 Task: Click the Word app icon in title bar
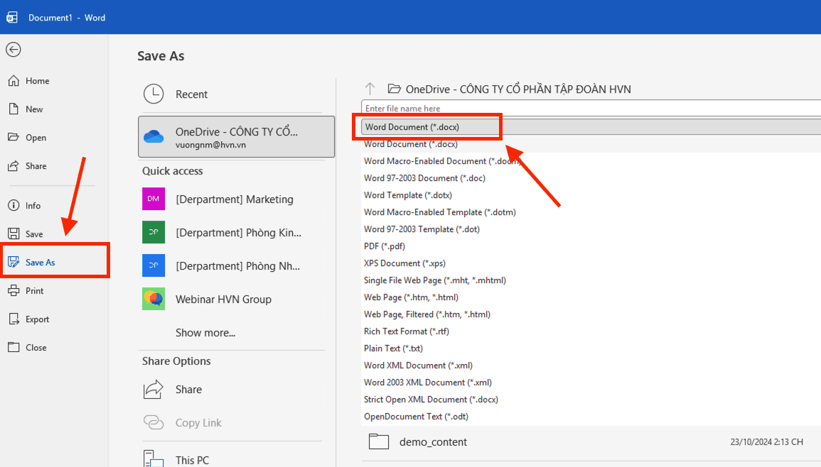(12, 17)
